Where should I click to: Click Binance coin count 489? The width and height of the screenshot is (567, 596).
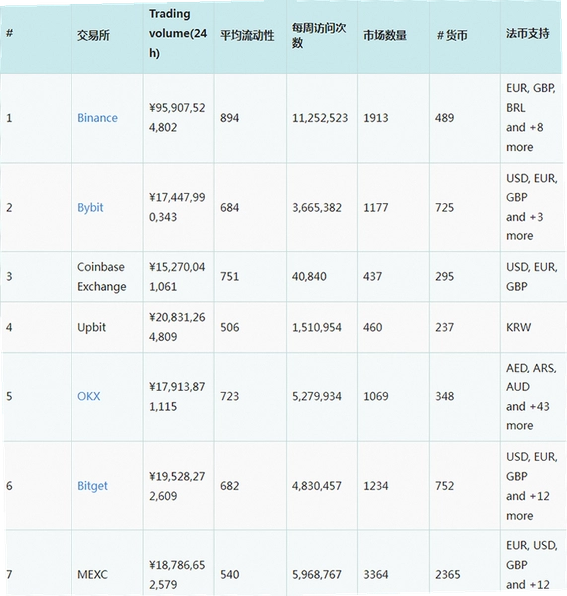(x=445, y=118)
